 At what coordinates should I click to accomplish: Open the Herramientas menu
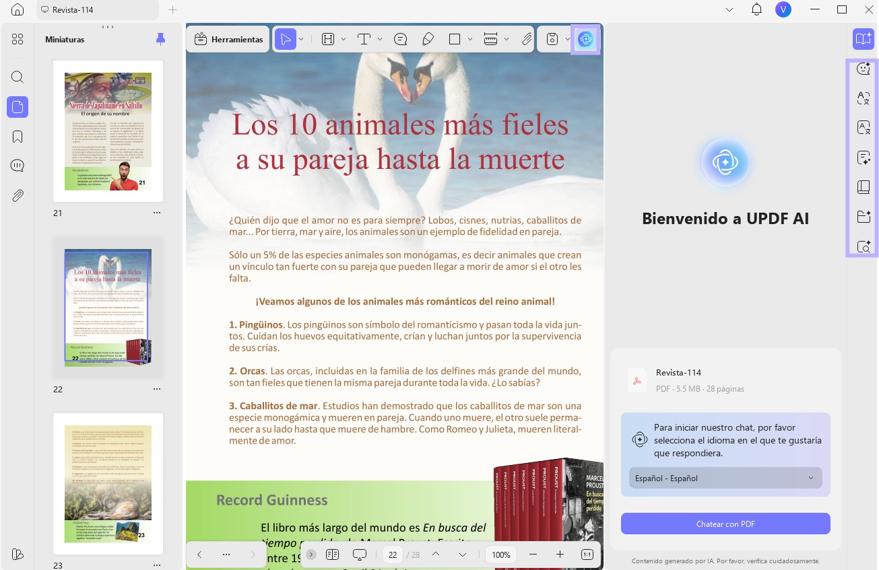click(x=228, y=39)
